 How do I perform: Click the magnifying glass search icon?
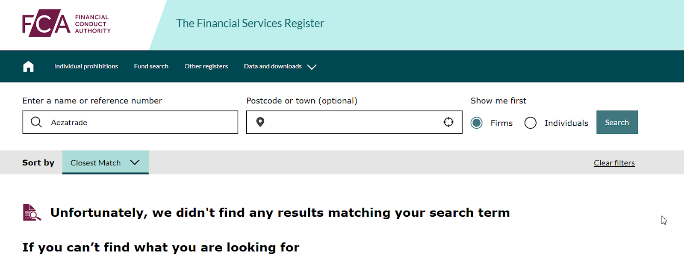(x=36, y=122)
